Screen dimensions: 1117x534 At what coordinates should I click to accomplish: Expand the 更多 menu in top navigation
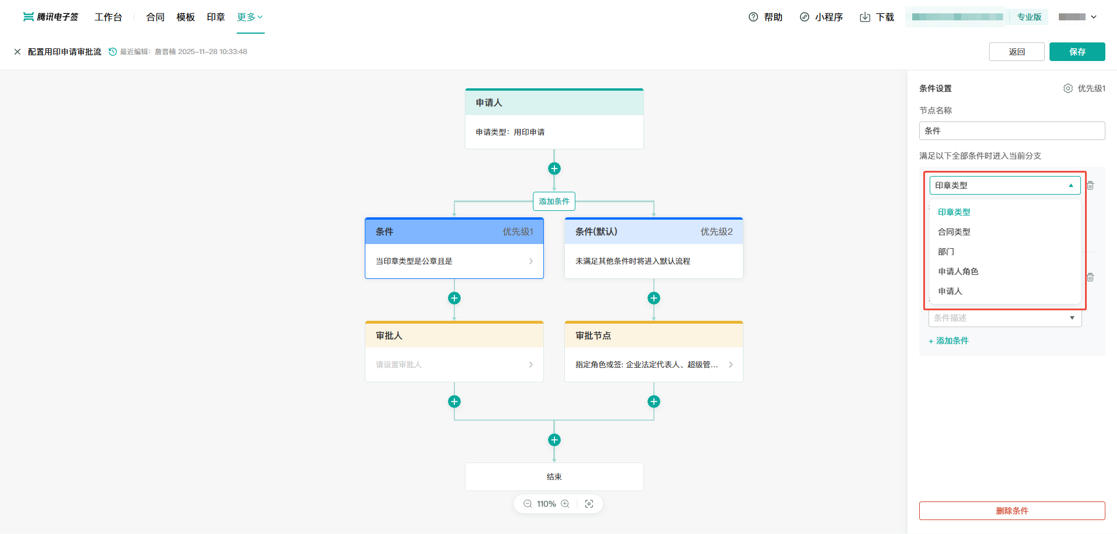click(x=250, y=17)
